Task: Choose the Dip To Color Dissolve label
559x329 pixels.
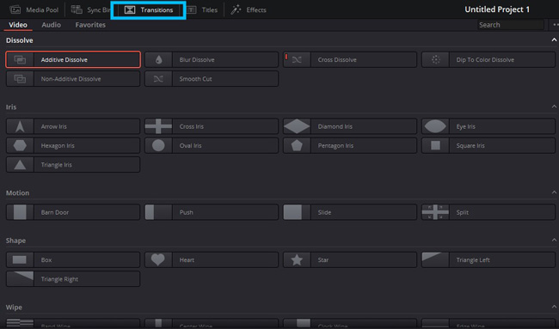Action: [485, 60]
